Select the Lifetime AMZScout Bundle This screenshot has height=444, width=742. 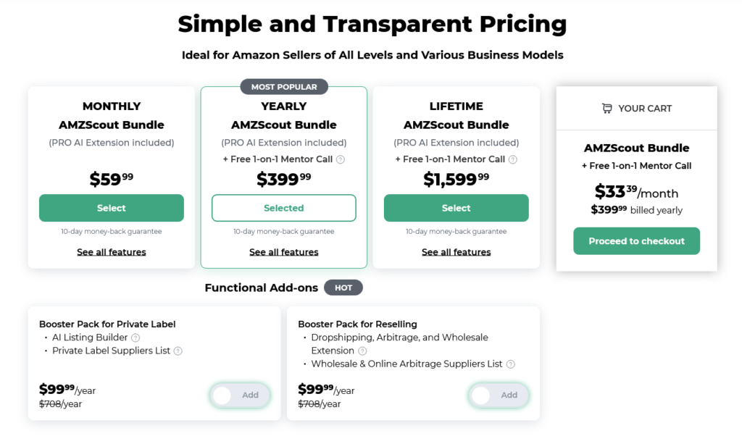pyautogui.click(x=457, y=208)
